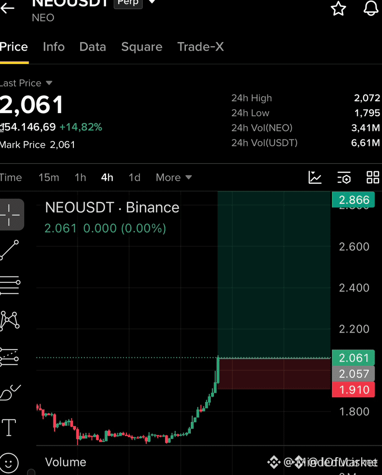Open the Data tab
This screenshot has height=475, width=382.
93,47
